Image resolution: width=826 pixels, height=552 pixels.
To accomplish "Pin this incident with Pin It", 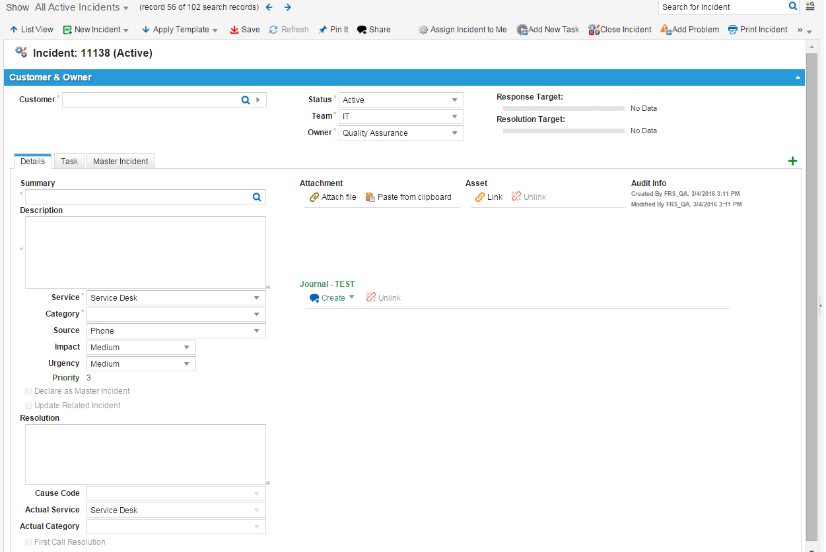I will click(x=323, y=30).
